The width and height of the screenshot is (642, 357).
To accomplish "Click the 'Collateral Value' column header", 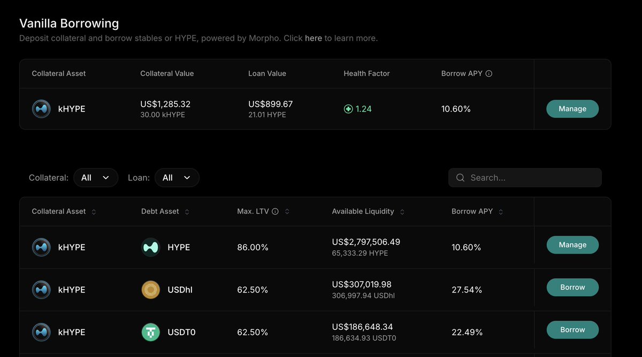I will (x=167, y=74).
